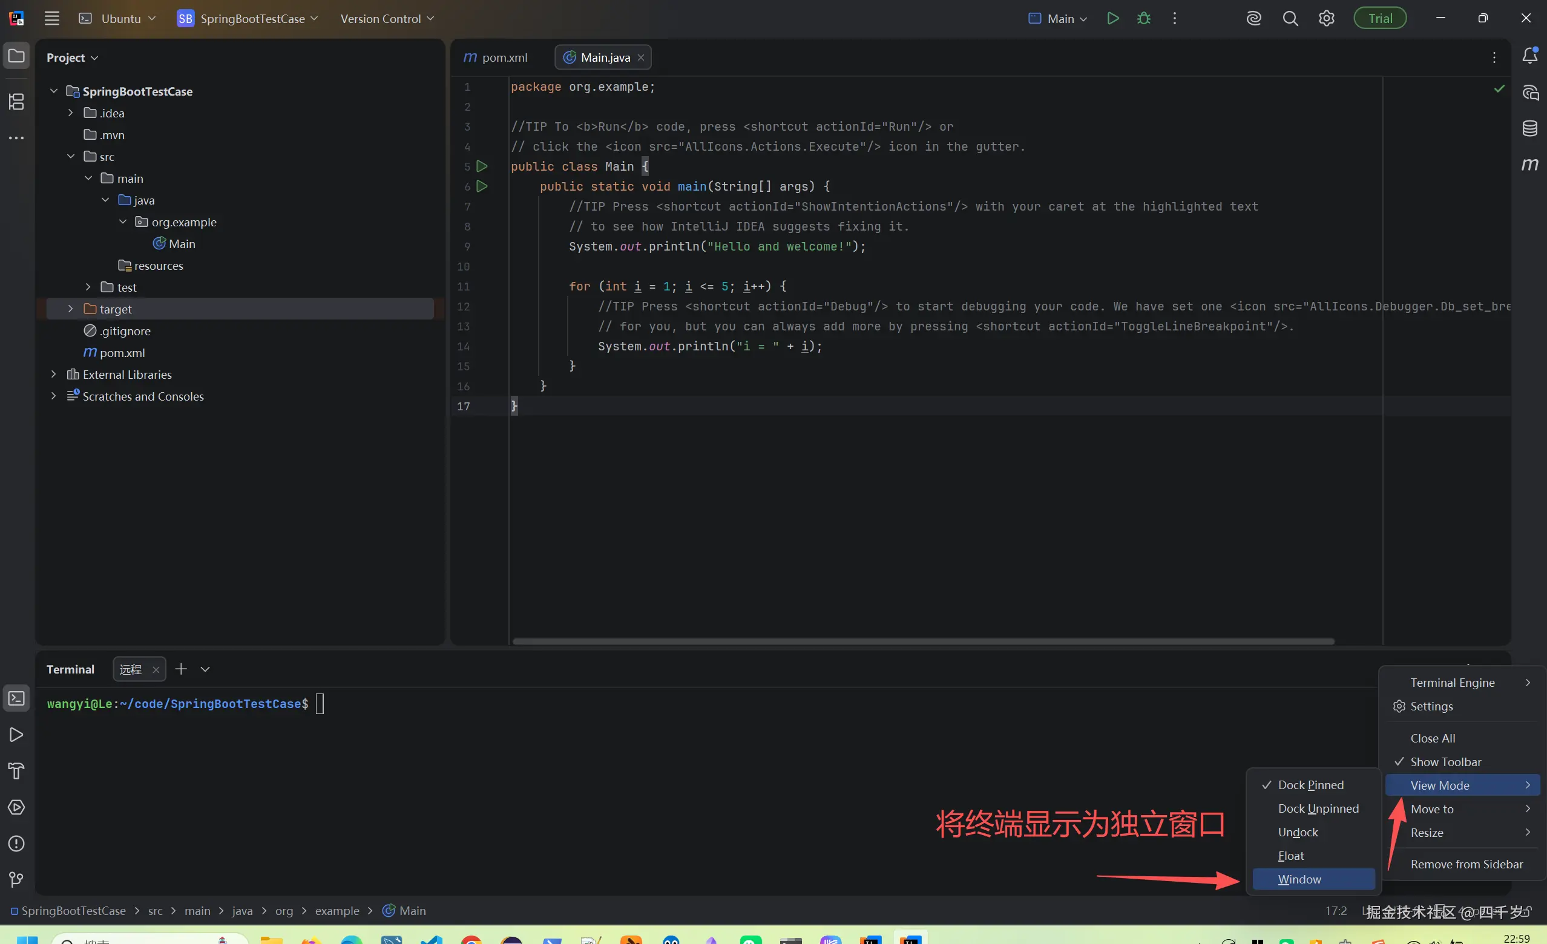Open the Maven tool window

click(1529, 165)
